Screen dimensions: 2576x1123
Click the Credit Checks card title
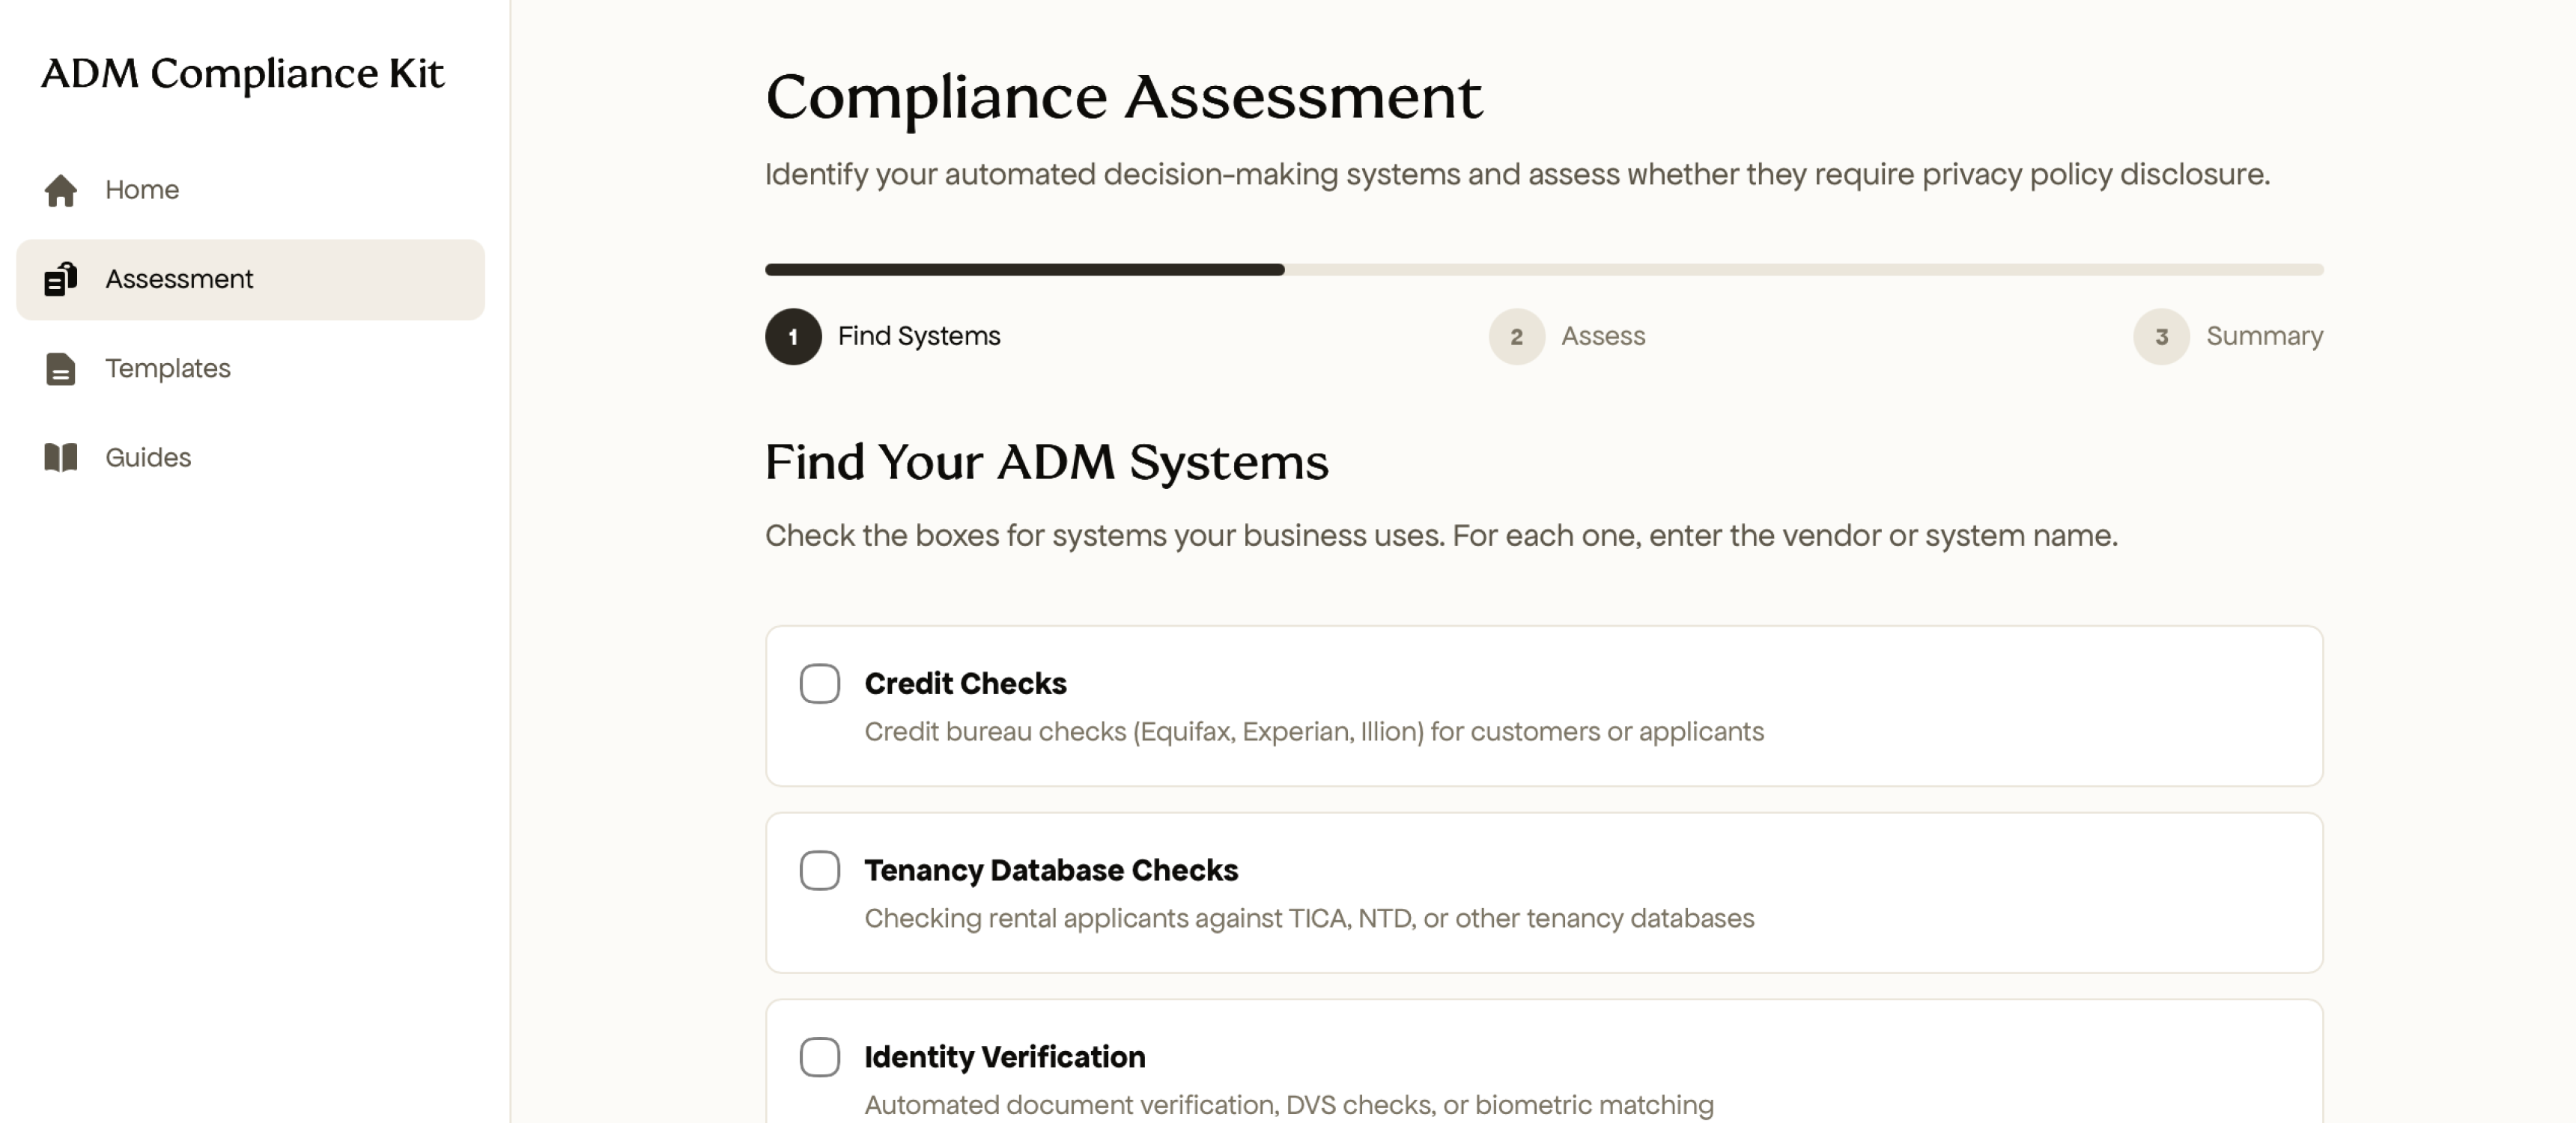tap(965, 684)
